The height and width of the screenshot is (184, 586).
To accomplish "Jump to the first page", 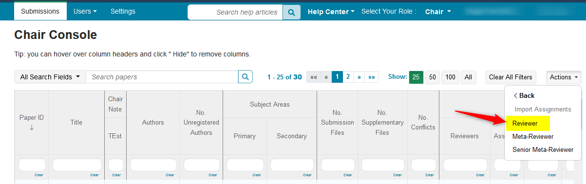I will point(313,77).
